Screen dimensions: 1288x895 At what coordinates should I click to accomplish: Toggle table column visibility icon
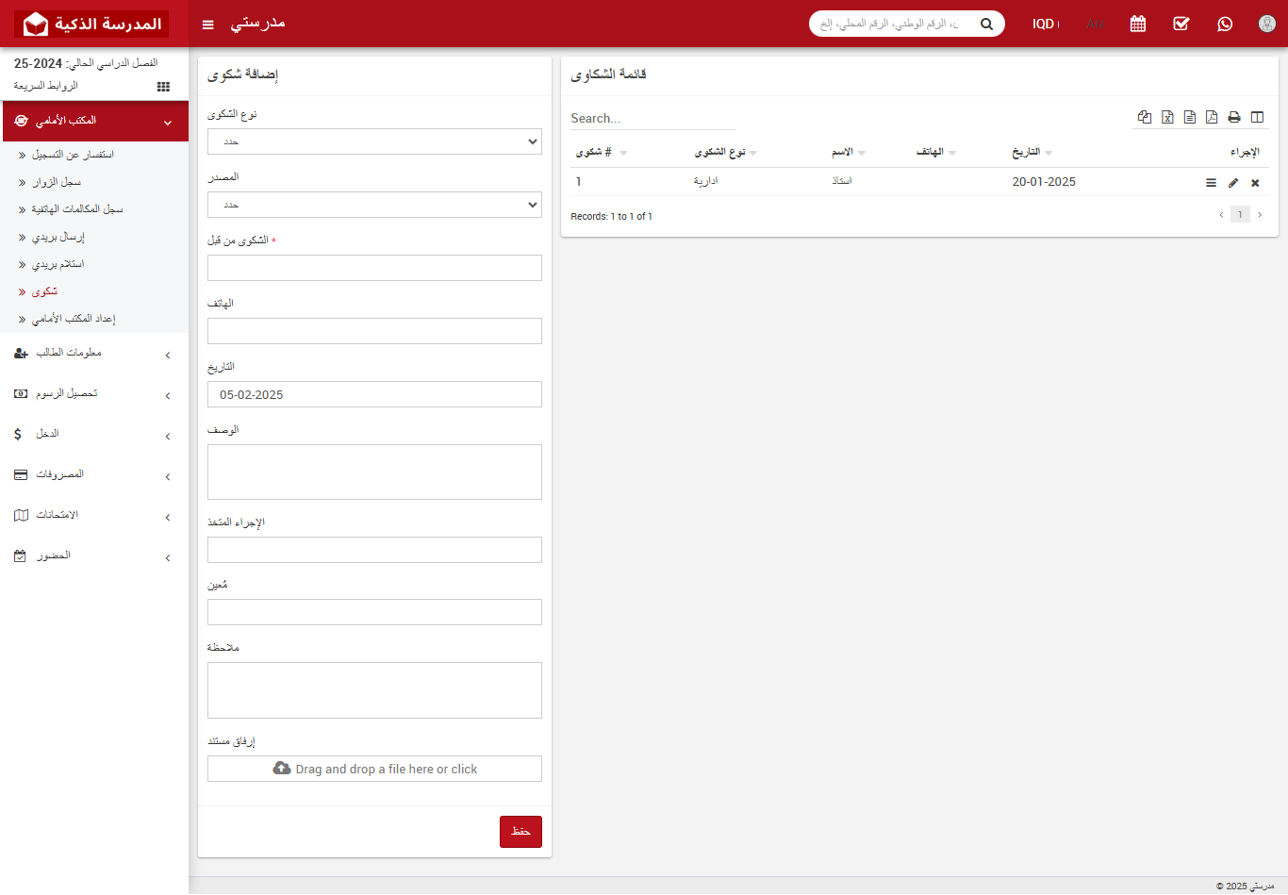(x=1257, y=118)
